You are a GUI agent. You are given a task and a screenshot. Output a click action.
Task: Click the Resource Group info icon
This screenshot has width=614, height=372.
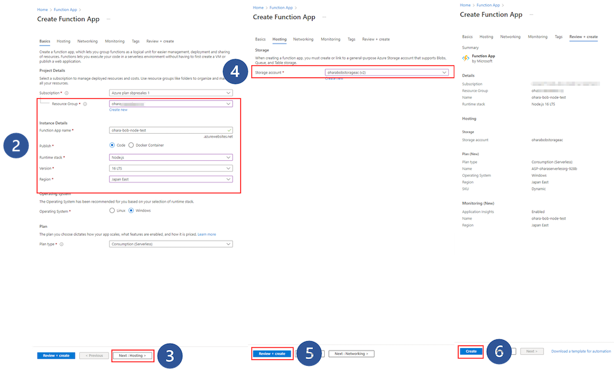pos(85,104)
